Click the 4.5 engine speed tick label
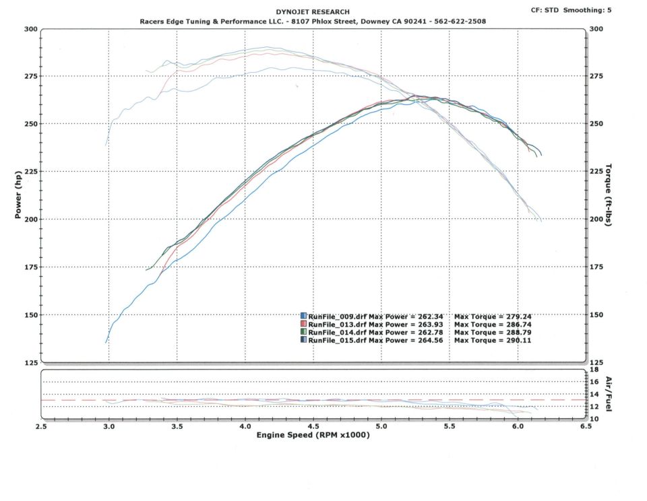The height and width of the screenshot is (501, 647). coord(313,426)
